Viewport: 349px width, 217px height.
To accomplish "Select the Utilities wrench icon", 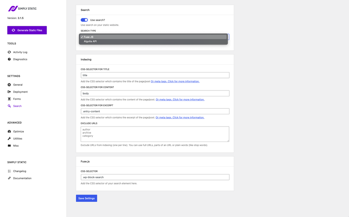I will click(x=9, y=138).
